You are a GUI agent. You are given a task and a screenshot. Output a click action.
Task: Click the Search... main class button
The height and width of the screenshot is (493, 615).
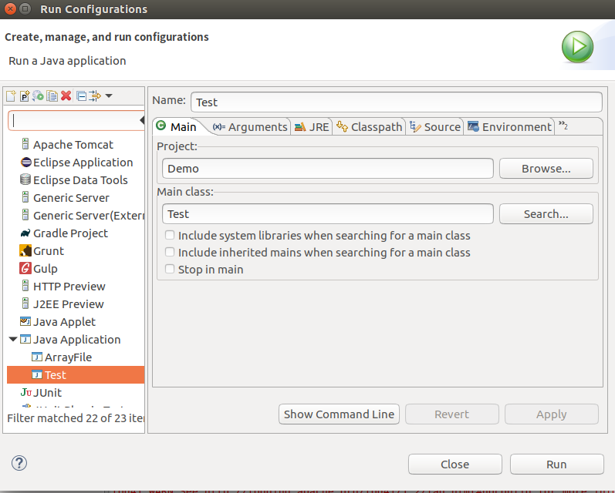coord(546,214)
